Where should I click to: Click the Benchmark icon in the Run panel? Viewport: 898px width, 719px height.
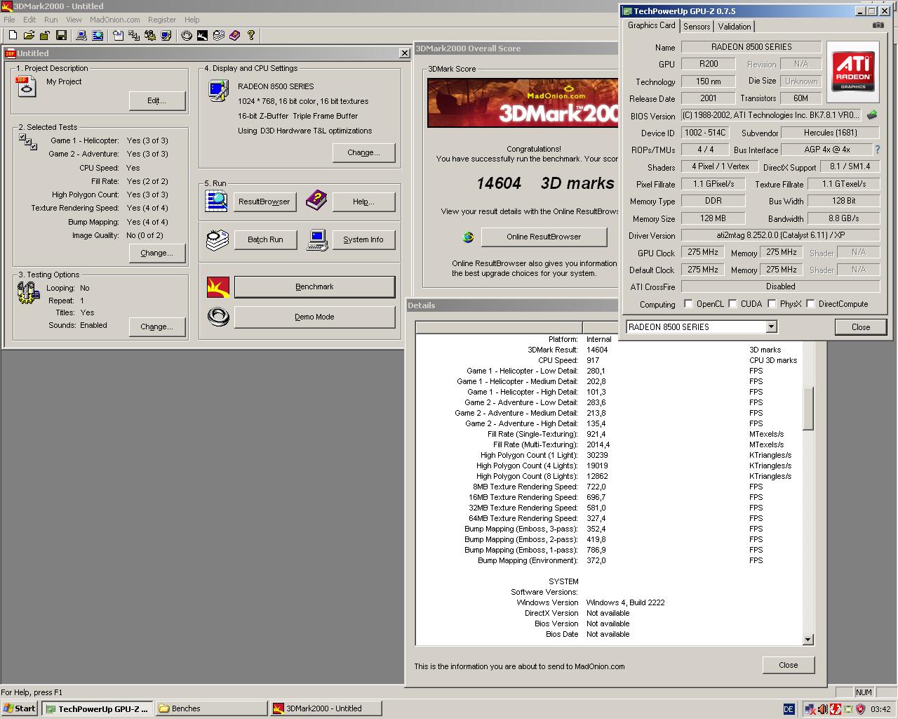point(218,286)
